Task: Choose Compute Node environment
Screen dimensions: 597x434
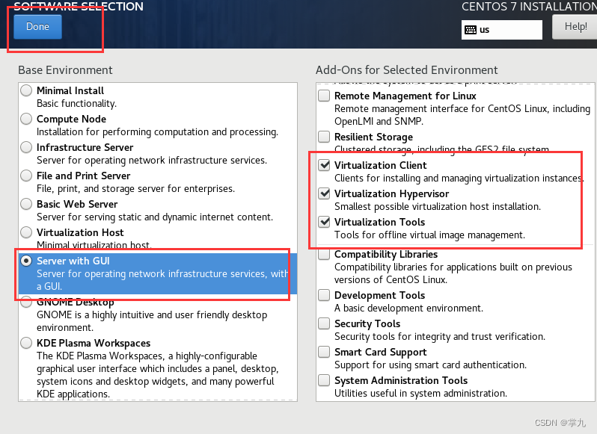Action: tap(26, 119)
